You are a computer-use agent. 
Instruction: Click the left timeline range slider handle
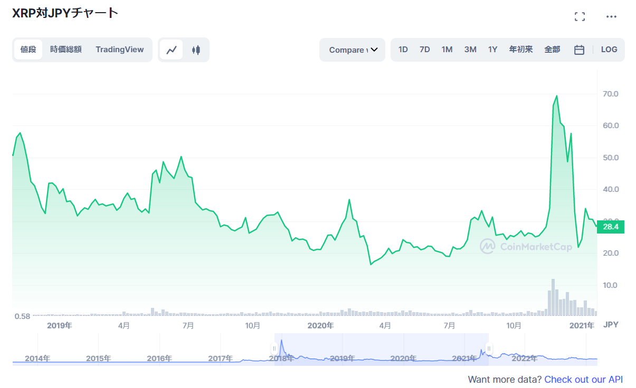click(x=275, y=348)
